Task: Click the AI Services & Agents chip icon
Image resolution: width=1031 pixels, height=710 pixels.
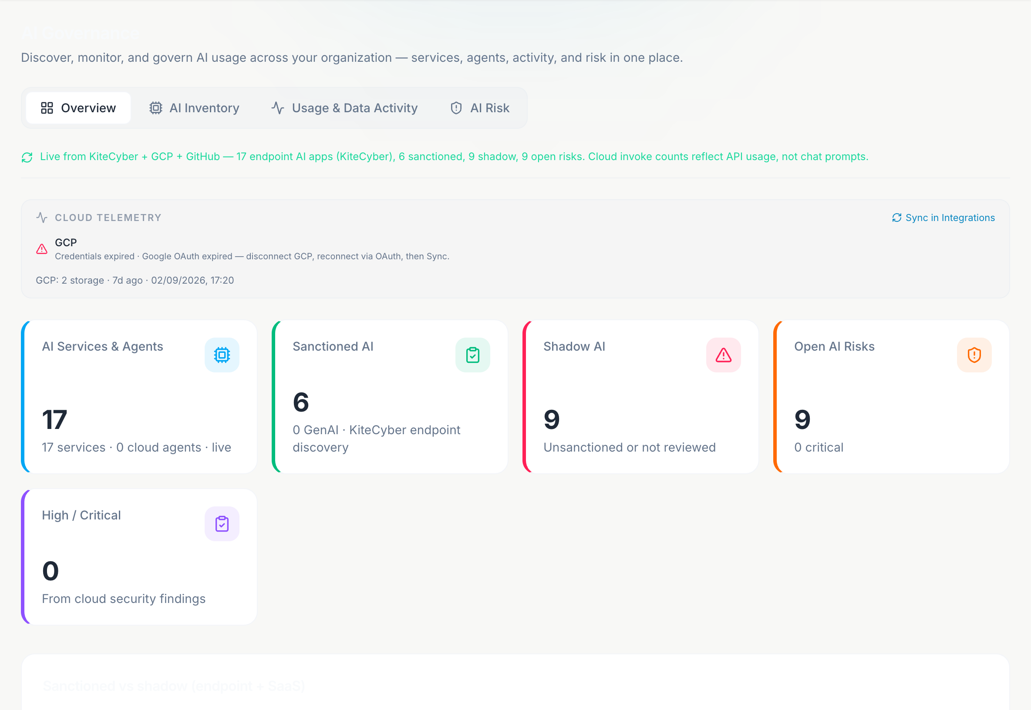Action: [222, 355]
